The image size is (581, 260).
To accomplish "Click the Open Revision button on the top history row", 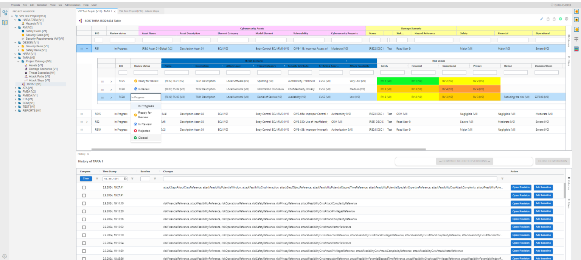I will [521, 187].
